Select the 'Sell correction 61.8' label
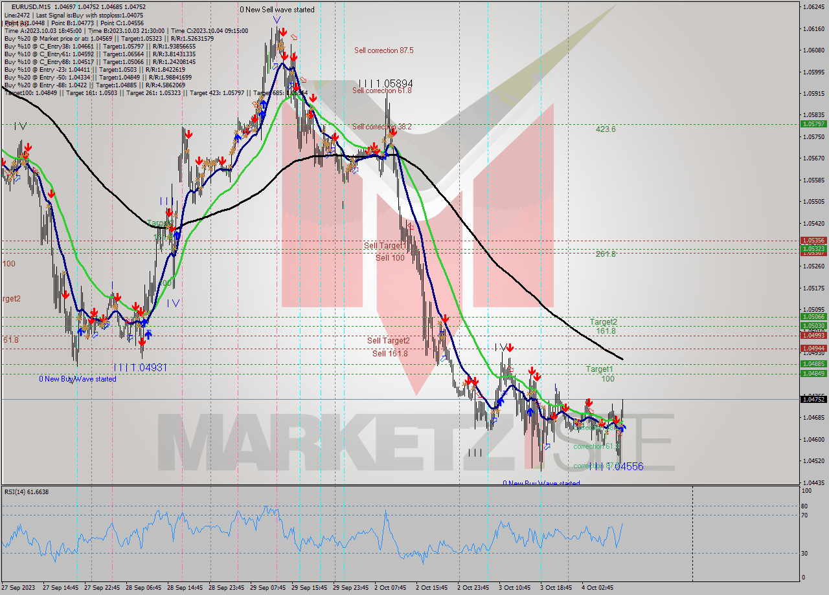 point(381,91)
